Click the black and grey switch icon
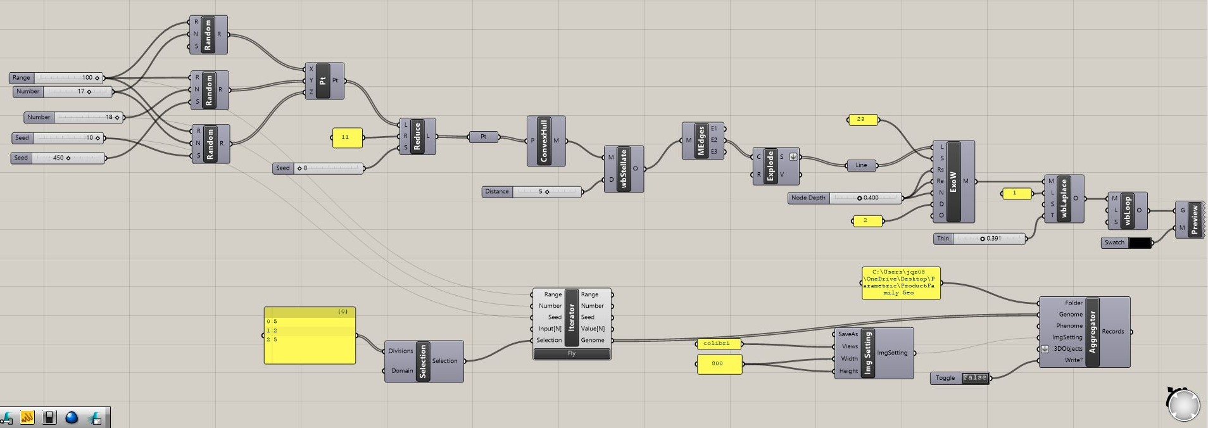The image size is (1208, 428). (x=49, y=417)
